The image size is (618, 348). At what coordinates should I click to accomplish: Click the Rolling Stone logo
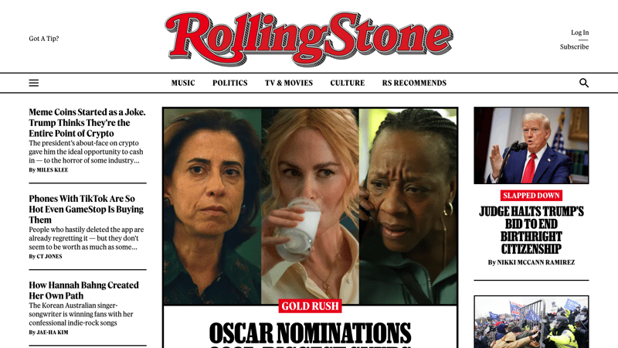pos(309,39)
